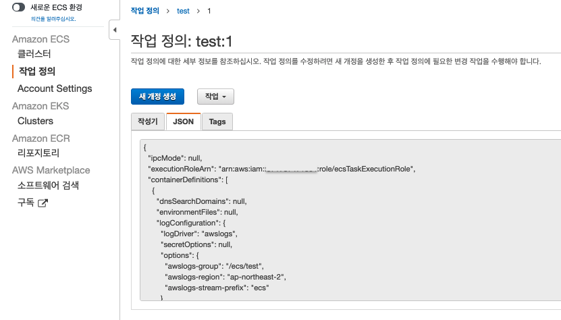
Task: Click the "containerDefinitions" line
Action: [188, 180]
